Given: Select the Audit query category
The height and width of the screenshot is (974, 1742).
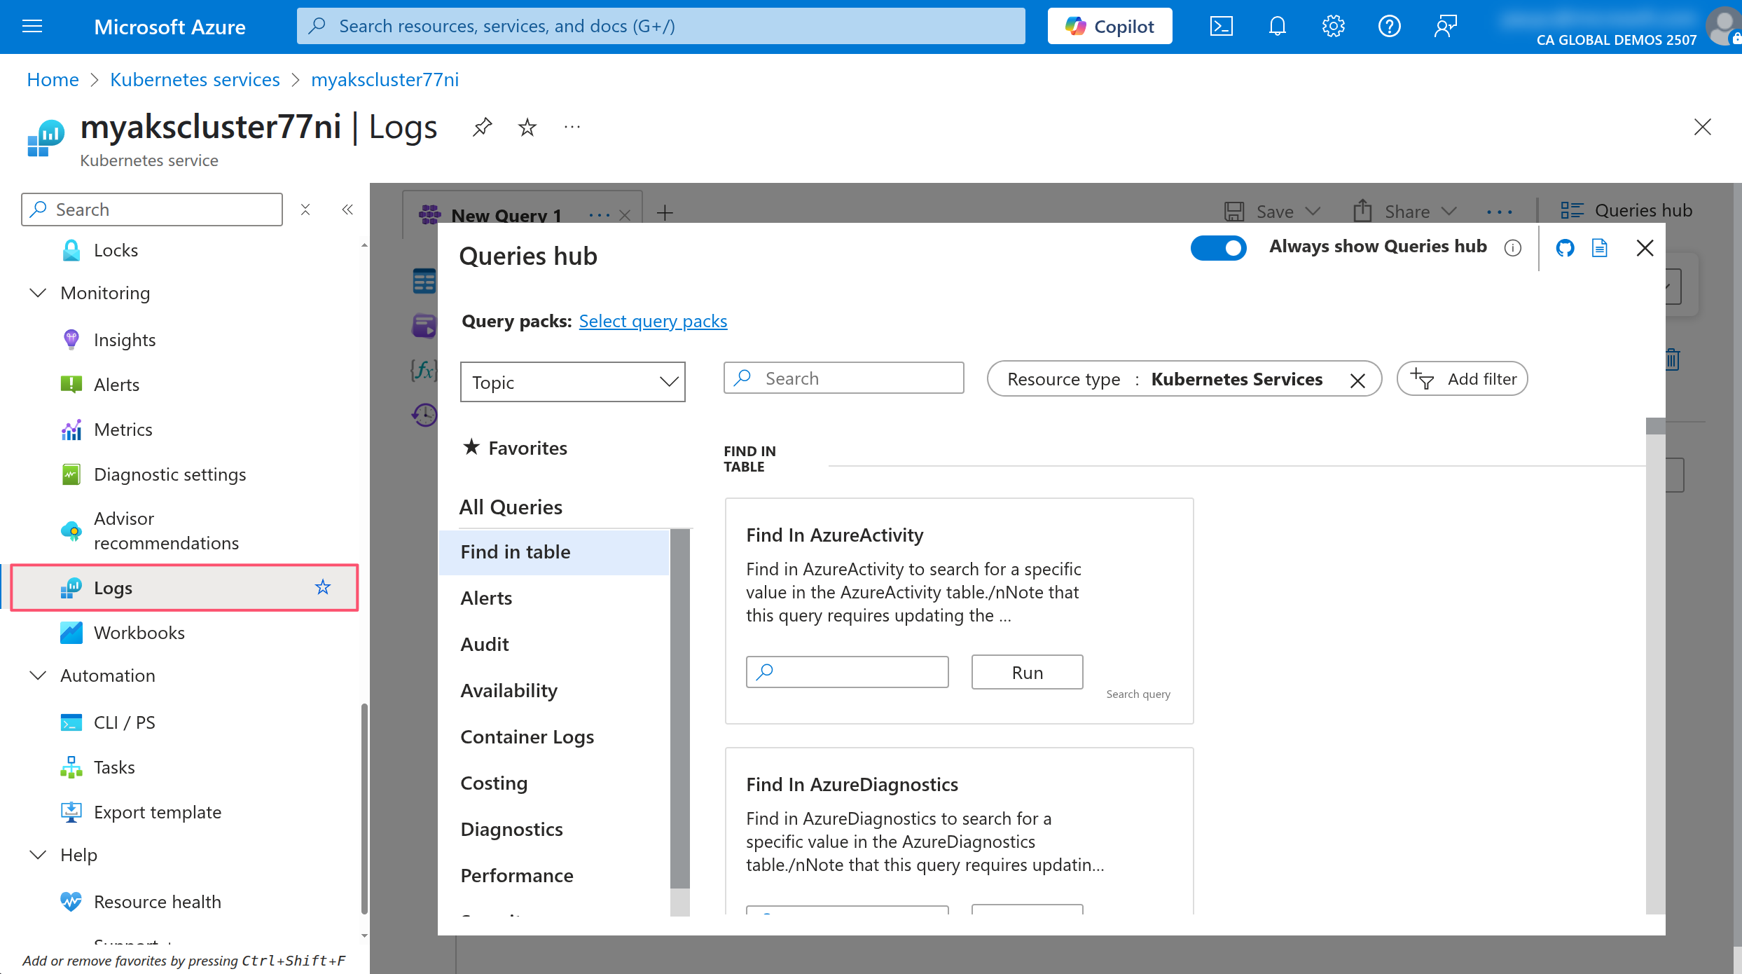Looking at the screenshot, I should pos(484,644).
